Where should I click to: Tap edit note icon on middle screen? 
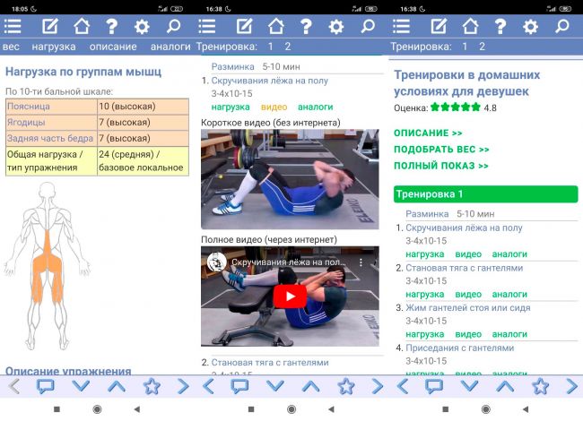click(x=244, y=26)
